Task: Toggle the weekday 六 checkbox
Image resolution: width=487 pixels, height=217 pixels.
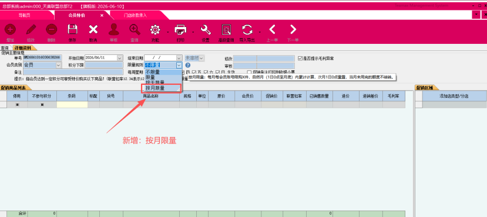Action: pyautogui.click(x=206, y=73)
